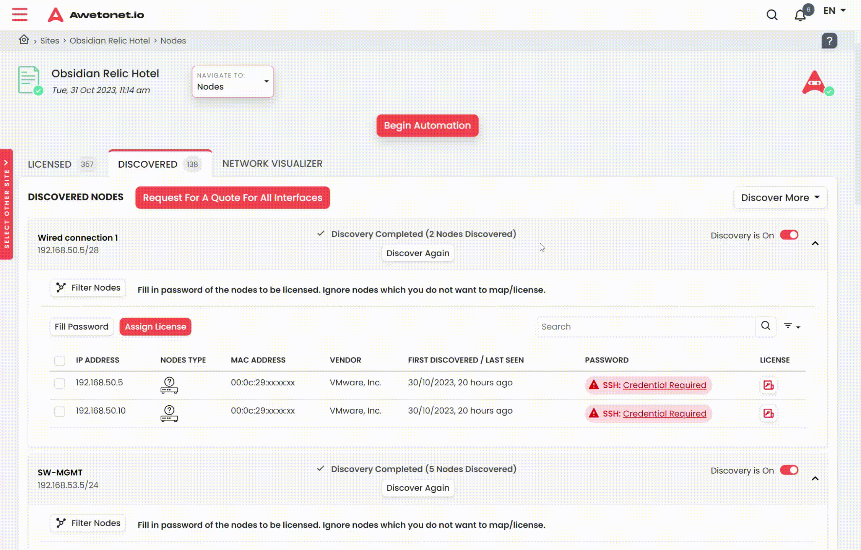Screen dimensions: 861x550
Task: Toggle Discovery is On for Wired connection 1
Action: [789, 235]
